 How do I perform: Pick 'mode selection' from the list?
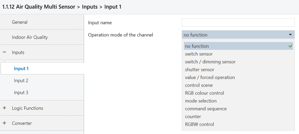click(201, 101)
